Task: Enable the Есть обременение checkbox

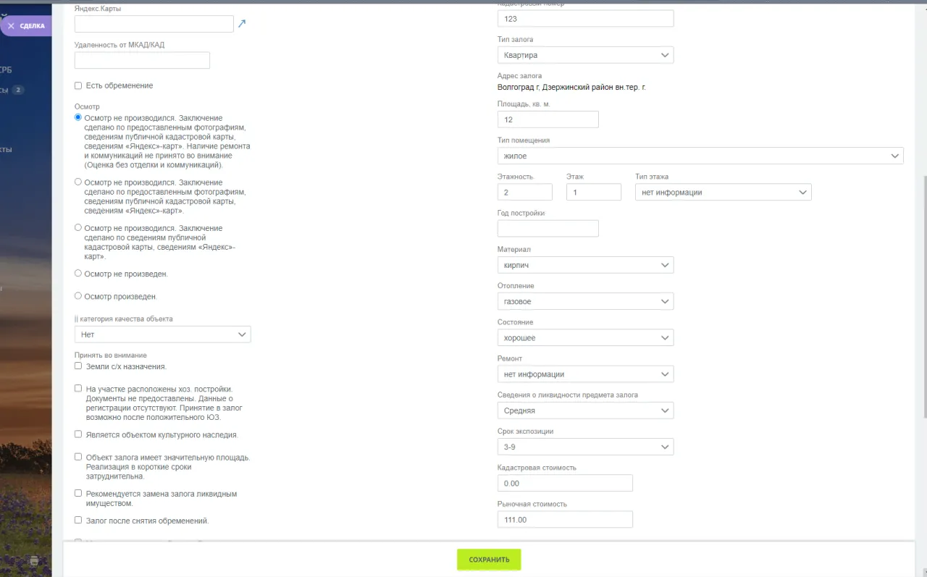Action: [78, 85]
